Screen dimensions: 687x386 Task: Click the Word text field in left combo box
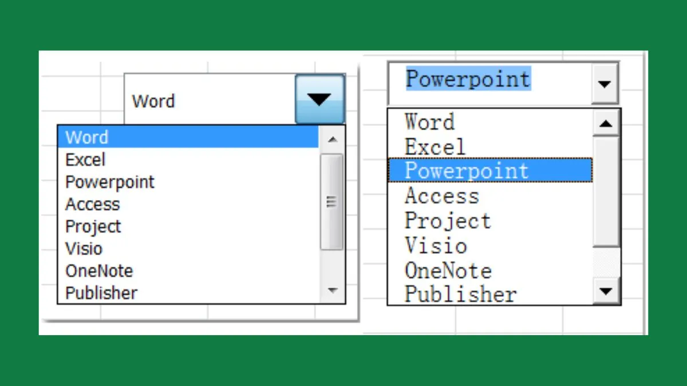click(209, 101)
